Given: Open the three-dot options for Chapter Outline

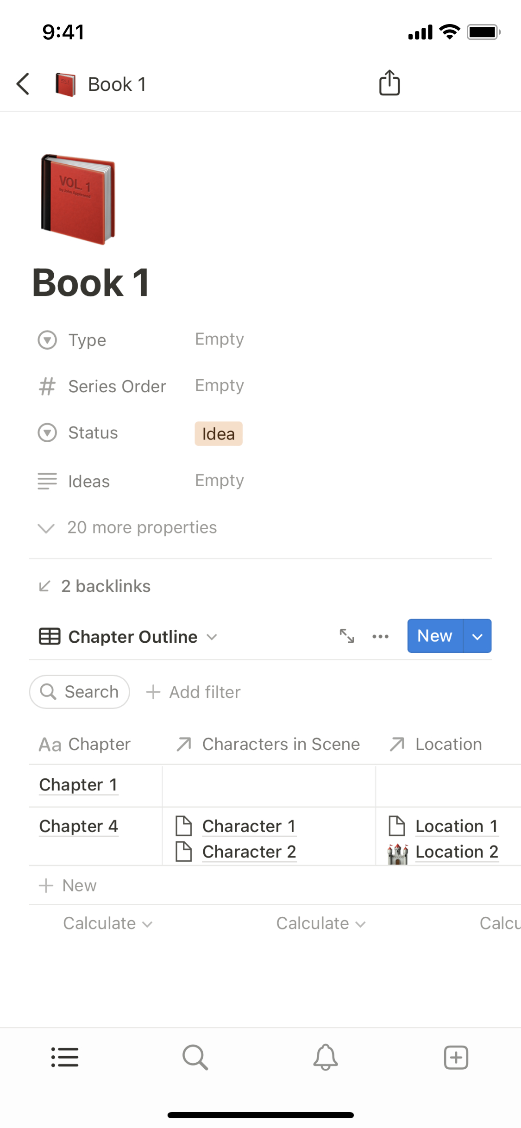Looking at the screenshot, I should click(380, 636).
